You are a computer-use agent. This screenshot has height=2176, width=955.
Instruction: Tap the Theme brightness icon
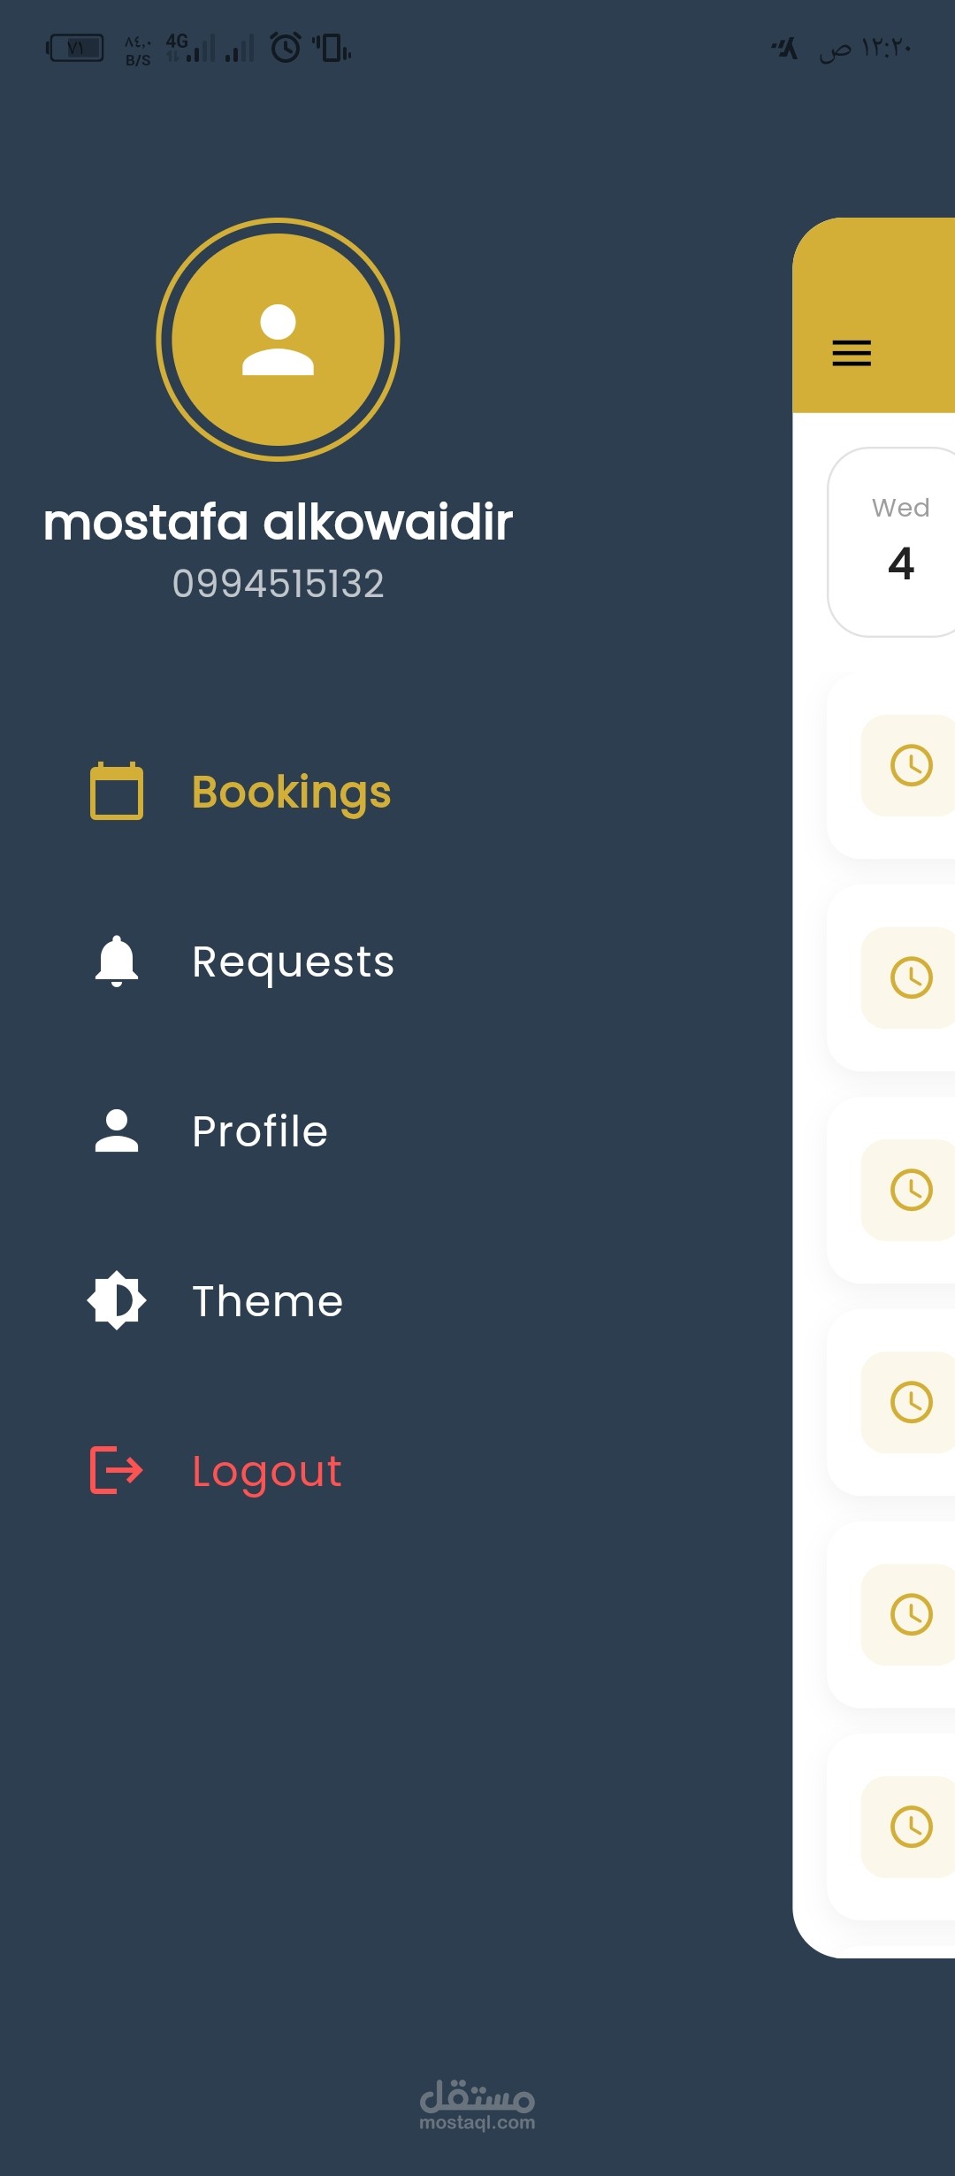[117, 1300]
